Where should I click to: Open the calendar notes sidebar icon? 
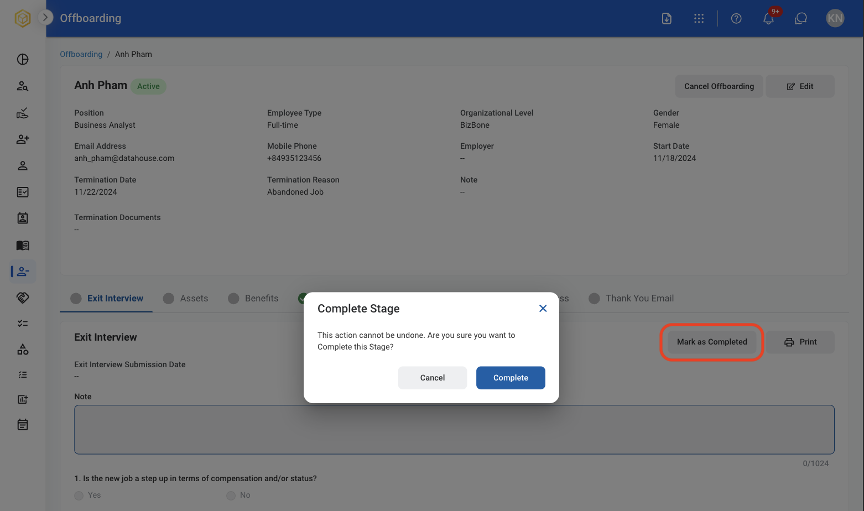[x=23, y=425]
